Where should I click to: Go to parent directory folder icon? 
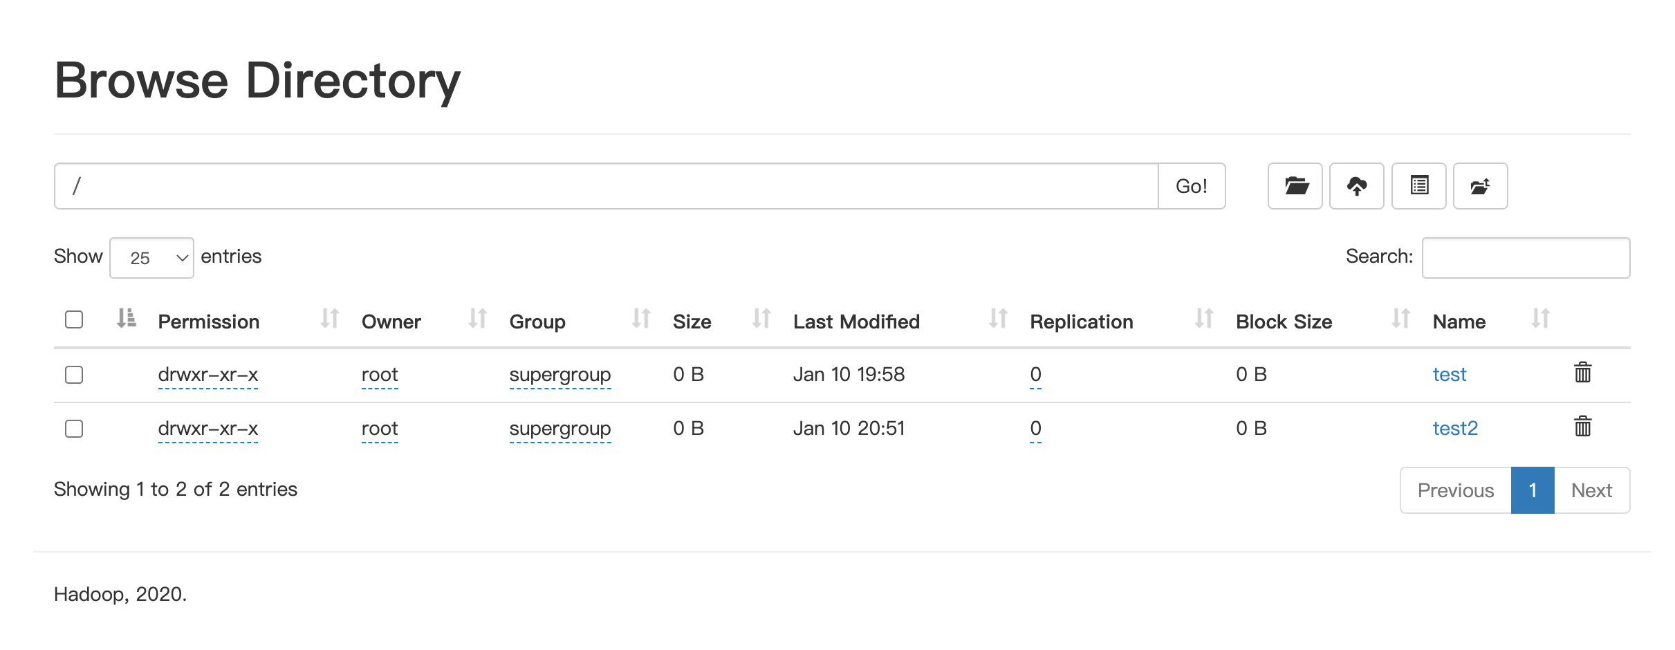1480,186
